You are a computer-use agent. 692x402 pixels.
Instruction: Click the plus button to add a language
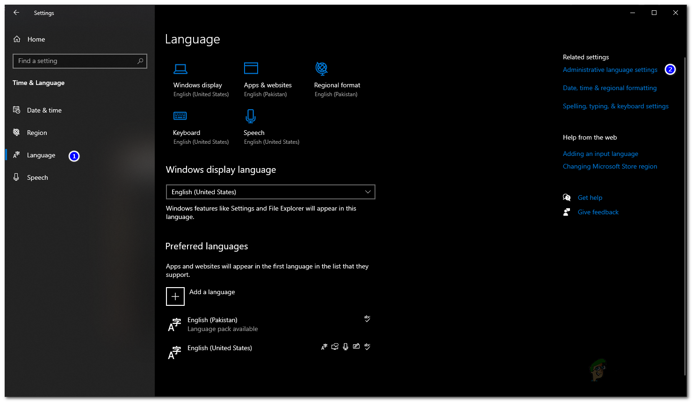(x=175, y=296)
